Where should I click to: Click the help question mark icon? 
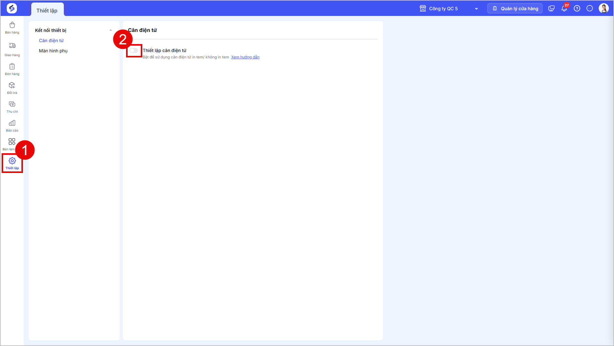click(x=577, y=9)
